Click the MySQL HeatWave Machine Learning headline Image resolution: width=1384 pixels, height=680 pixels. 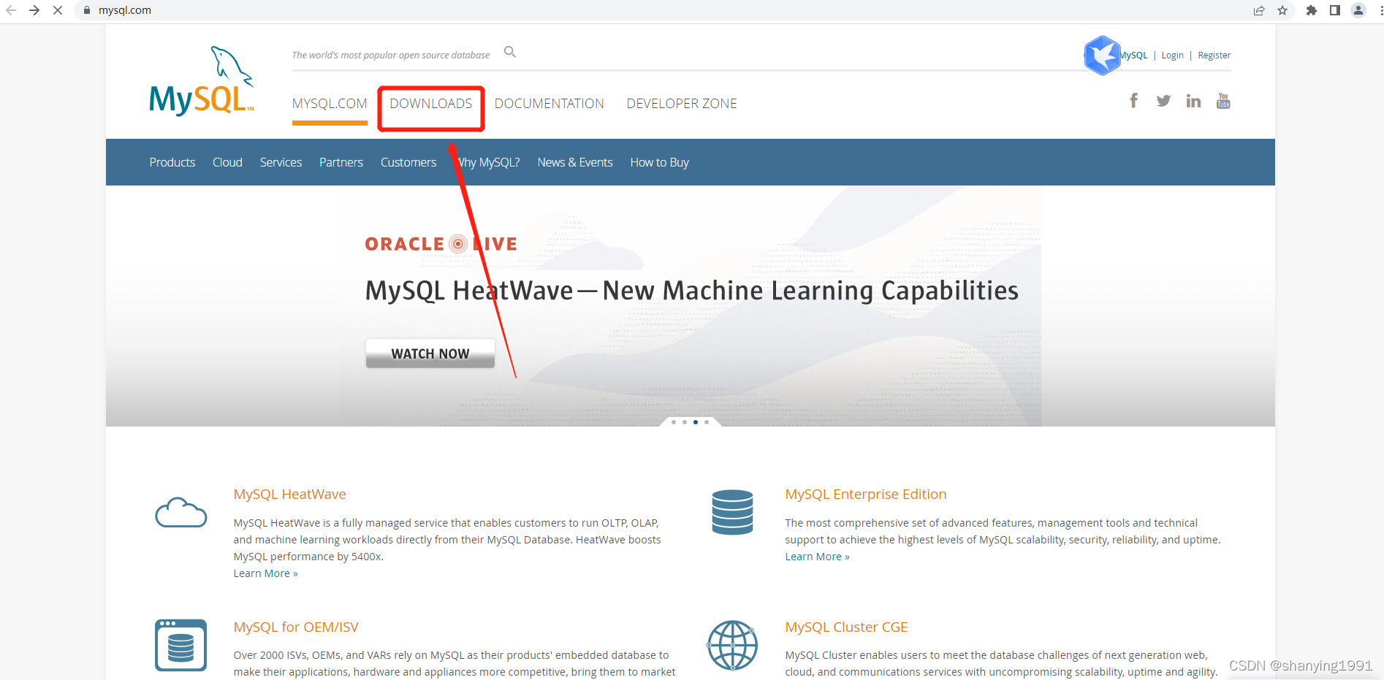click(691, 291)
